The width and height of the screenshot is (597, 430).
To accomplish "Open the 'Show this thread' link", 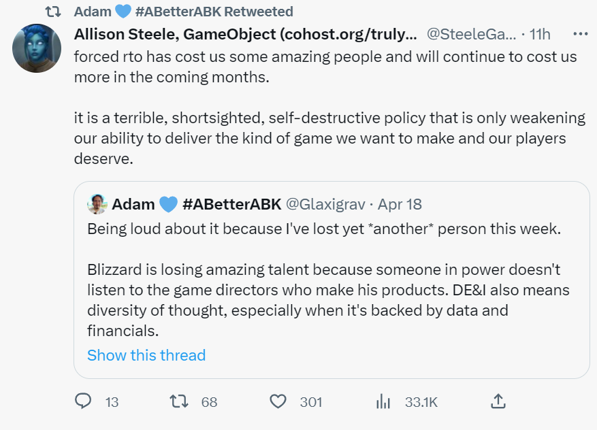I will 146,355.
